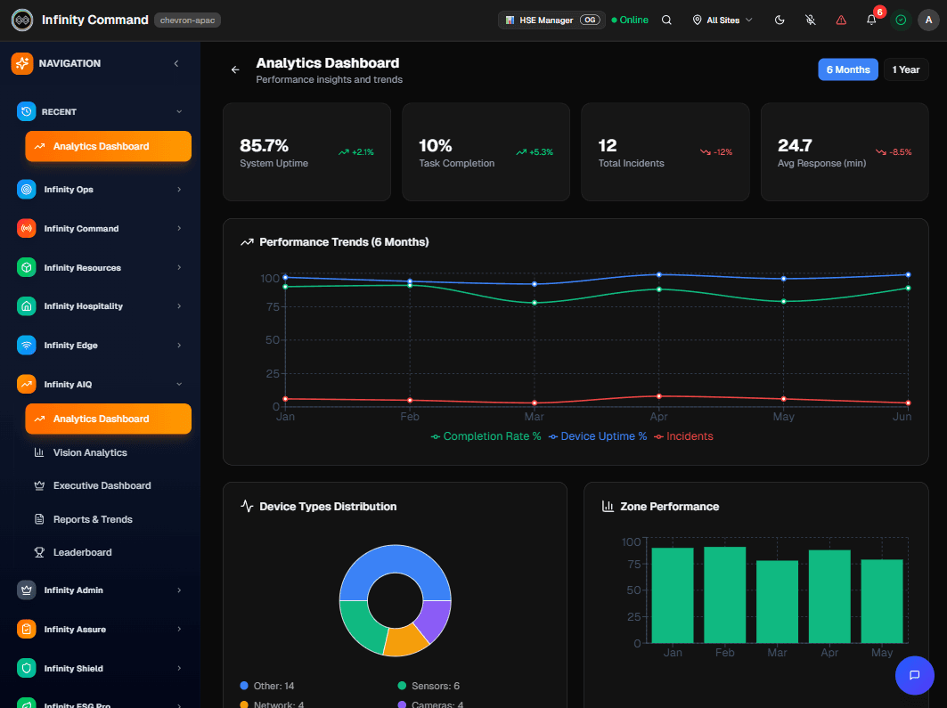Expand Infinity Resources chevron

[179, 267]
